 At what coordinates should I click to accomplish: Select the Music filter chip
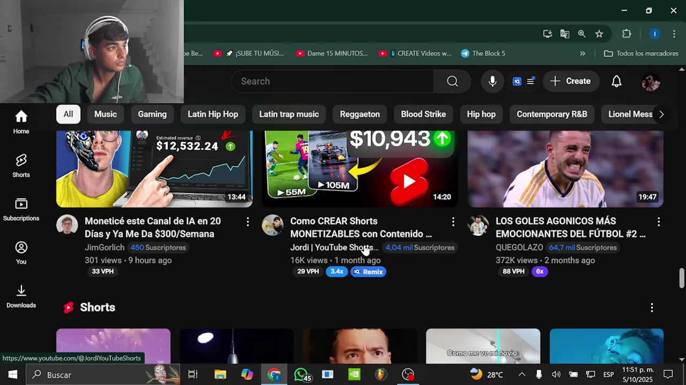pyautogui.click(x=106, y=114)
